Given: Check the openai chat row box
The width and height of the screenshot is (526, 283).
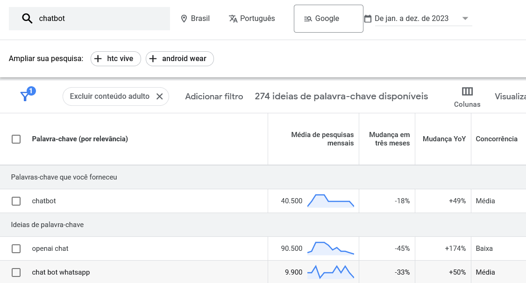Looking at the screenshot, I should (16, 248).
